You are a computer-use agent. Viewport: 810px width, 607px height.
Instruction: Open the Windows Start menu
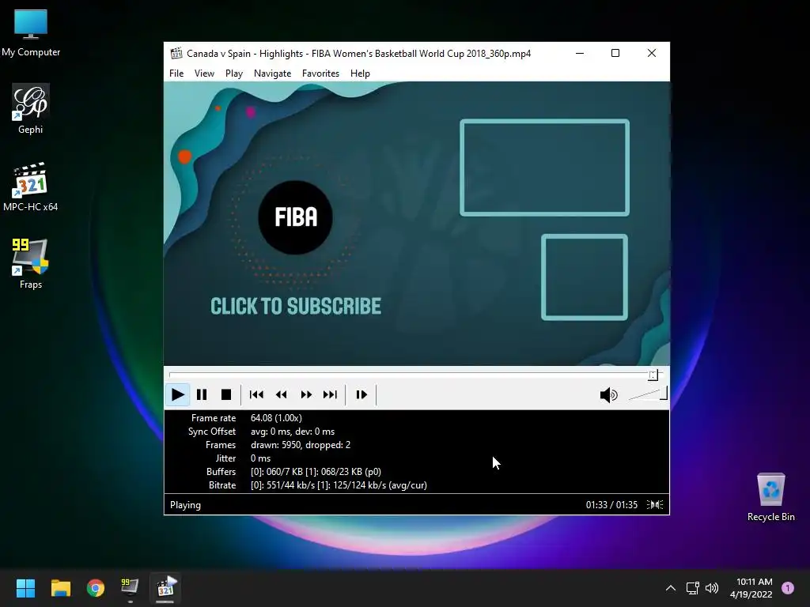[x=25, y=588]
